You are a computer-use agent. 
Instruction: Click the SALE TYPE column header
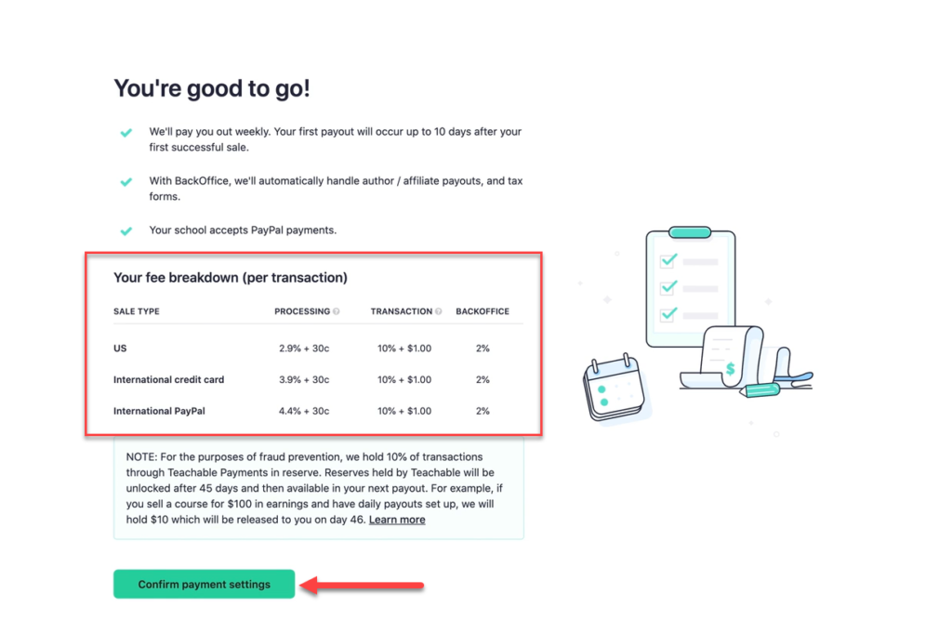(x=137, y=311)
